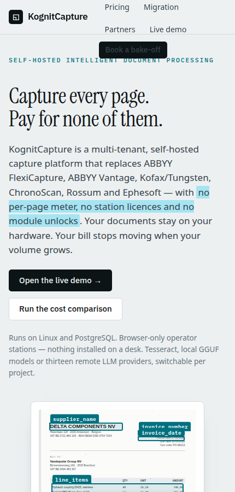Click the Self-hosted intelligent document processing tagline
Image resolution: width=235 pixels, height=492 pixels.
[x=111, y=60]
